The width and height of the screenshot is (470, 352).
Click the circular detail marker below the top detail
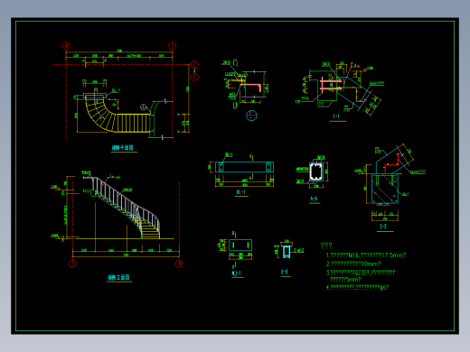click(251, 116)
